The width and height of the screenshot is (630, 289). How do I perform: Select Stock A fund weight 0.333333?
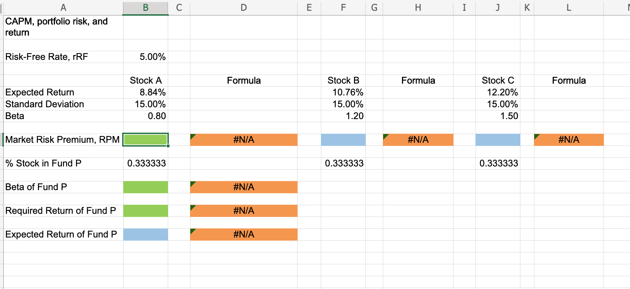click(x=145, y=163)
